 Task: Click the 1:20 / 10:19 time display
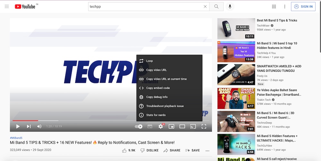coord(54,126)
